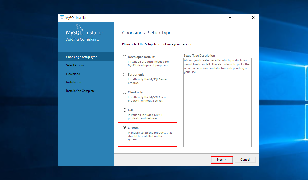Click the 'Choosing a Setup Type' heading

click(x=147, y=33)
